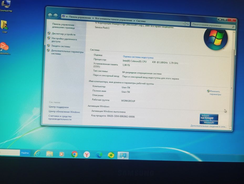Launch Google Chrome from taskbar

pos(74,154)
